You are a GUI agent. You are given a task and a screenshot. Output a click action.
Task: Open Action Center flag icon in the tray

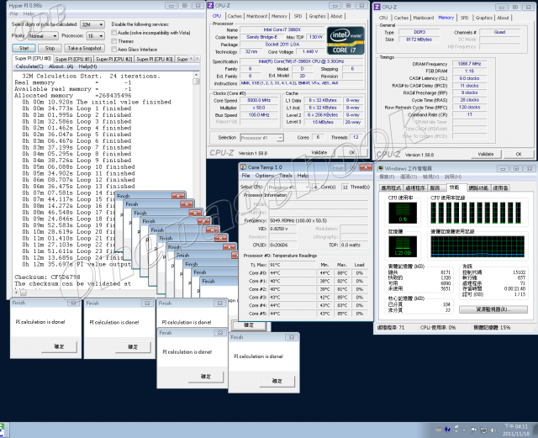click(x=473, y=430)
